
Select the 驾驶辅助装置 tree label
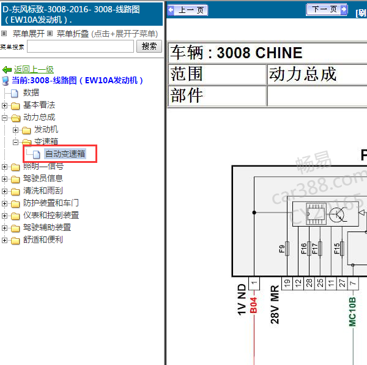click(x=47, y=227)
